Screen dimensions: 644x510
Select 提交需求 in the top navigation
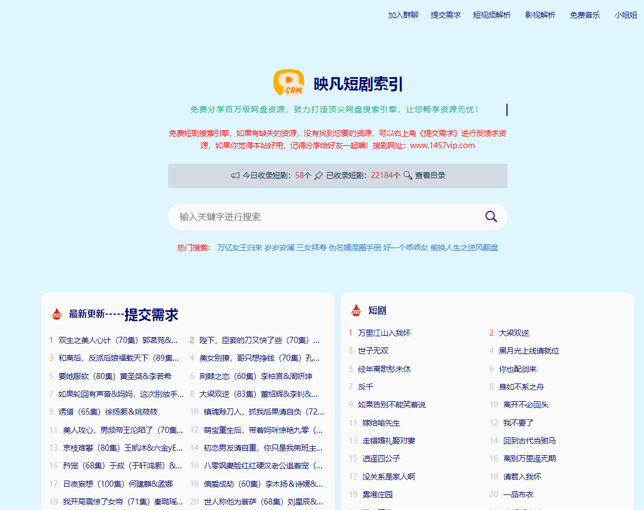click(445, 15)
